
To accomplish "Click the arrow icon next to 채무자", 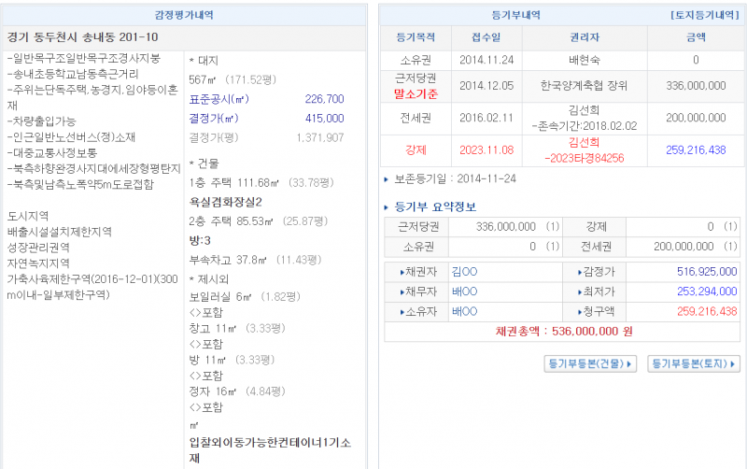I will coord(400,291).
